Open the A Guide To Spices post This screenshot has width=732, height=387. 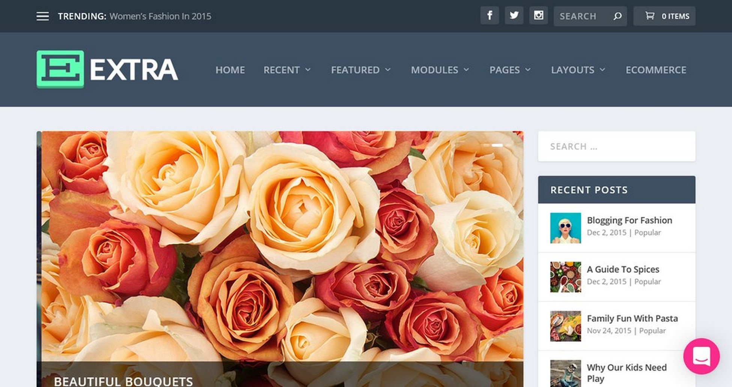(x=623, y=269)
